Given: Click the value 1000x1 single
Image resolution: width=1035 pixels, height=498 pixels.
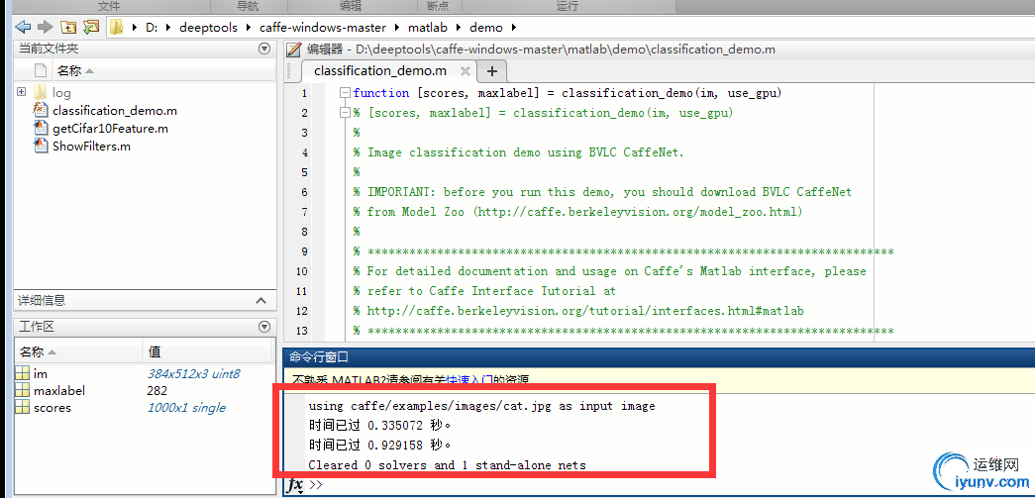Looking at the screenshot, I should (x=186, y=408).
